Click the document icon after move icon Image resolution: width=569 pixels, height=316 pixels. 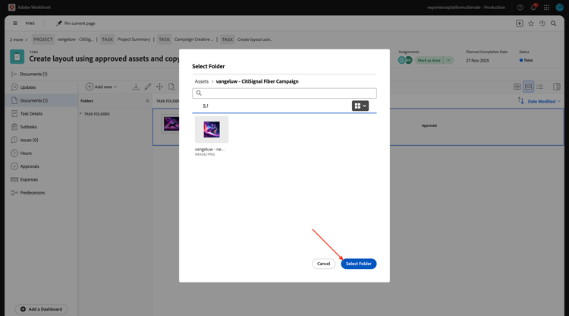pos(171,87)
